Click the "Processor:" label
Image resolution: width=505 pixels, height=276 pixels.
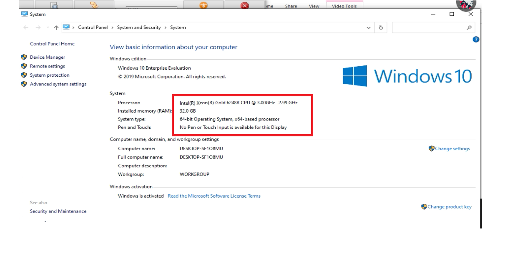[x=129, y=103]
